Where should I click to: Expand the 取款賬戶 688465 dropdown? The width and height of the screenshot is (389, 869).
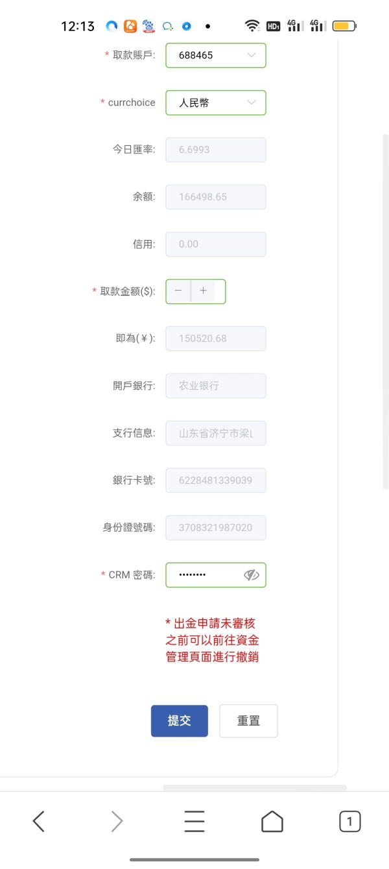pos(216,55)
